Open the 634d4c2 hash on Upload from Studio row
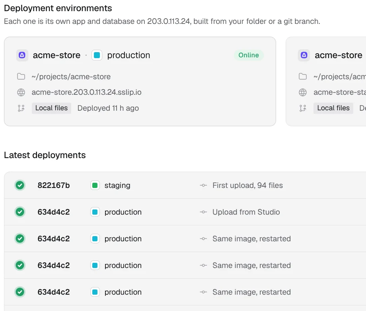This screenshot has height=311, width=366. [54, 212]
